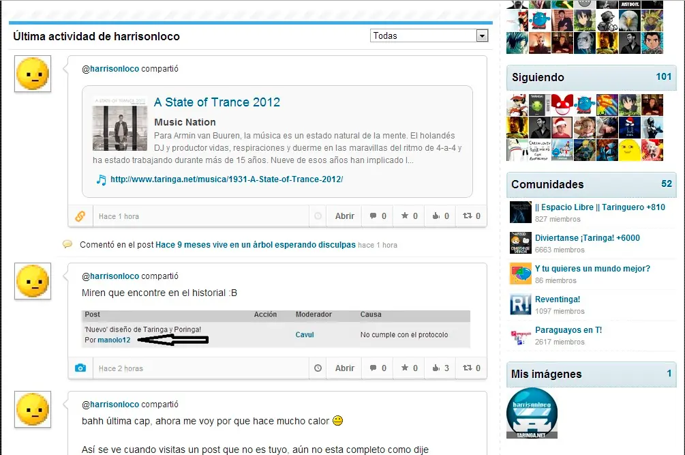
Task: Click @harrisonloco on the A State of Trance post
Action: [110, 69]
